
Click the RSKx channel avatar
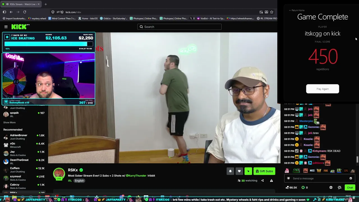tap(59, 174)
